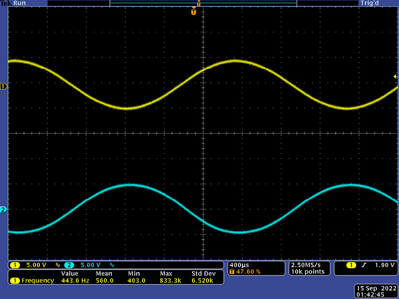Click the channel 2 5.00 V scale
Image resolution: width=399 pixels, height=299 pixels.
[90, 265]
